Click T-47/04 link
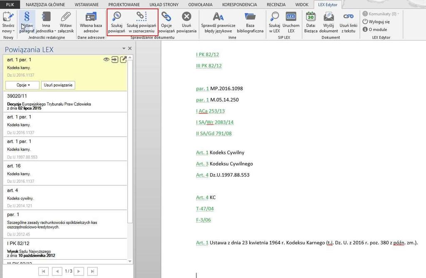426x278 pixels. [205, 208]
